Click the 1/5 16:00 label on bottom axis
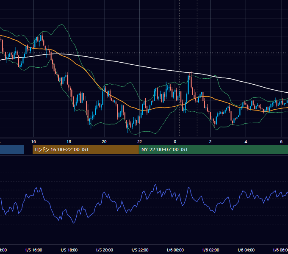Screen dimensions: 288x254 click(33, 250)
